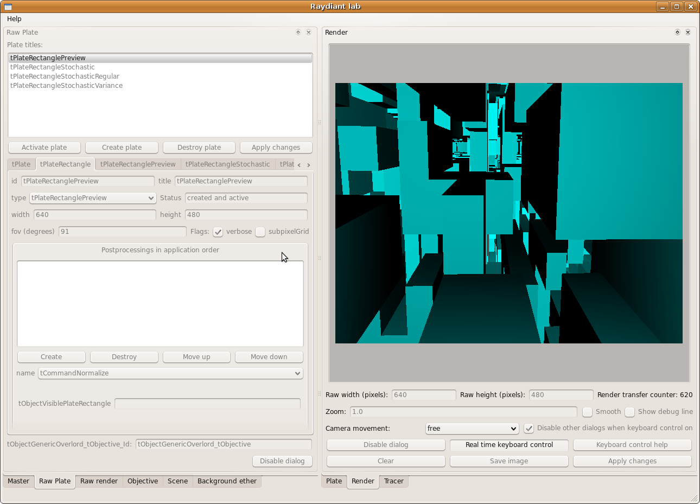Float the Raw Plate dock panel
Screen dimensions: 700x504
point(298,33)
